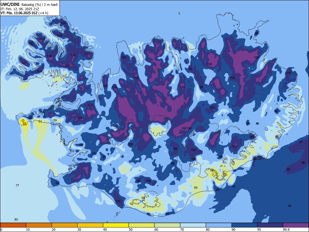The width and height of the screenshot is (309, 232).
Task: Click the '10' legend tick label
Action: pyautogui.click(x=28, y=230)
